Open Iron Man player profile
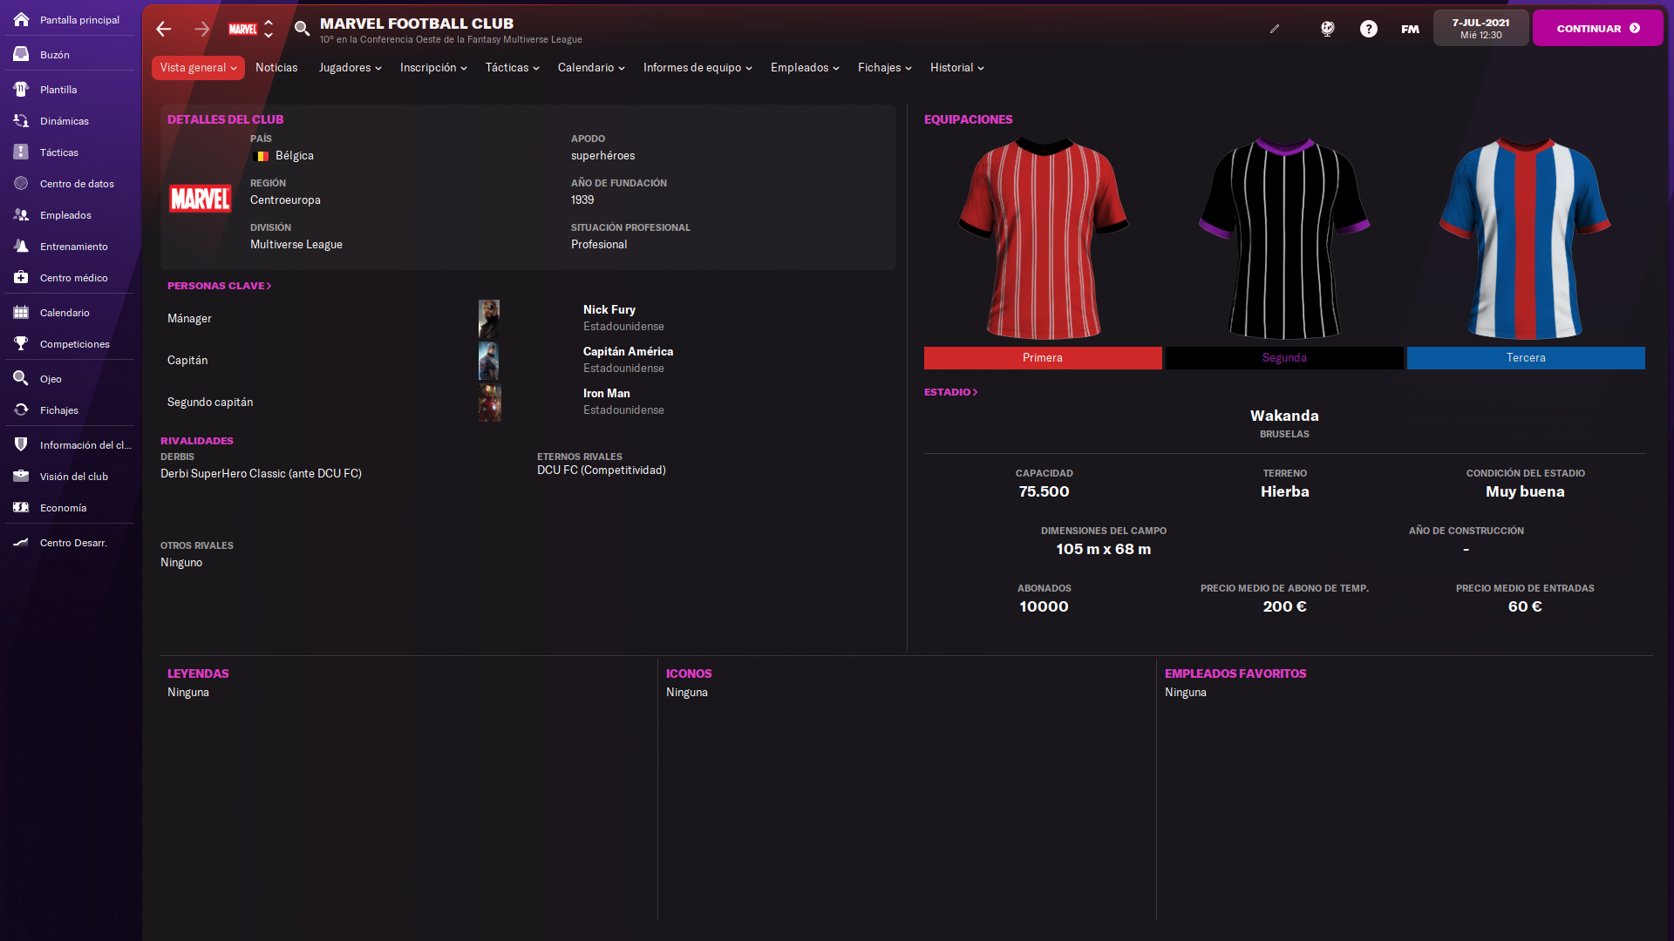The height and width of the screenshot is (941, 1674). [606, 393]
